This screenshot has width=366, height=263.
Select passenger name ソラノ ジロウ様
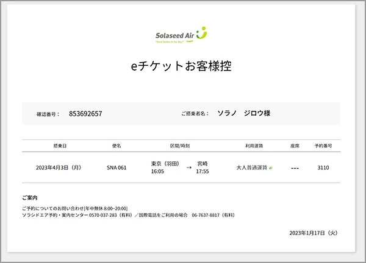tap(244, 113)
